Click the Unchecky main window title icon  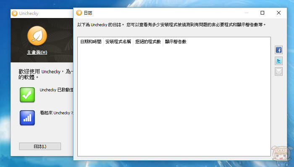(15, 13)
